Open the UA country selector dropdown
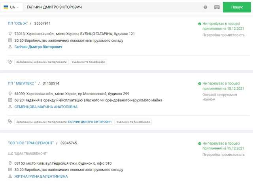This screenshot has width=253, height=184. tap(11, 7)
